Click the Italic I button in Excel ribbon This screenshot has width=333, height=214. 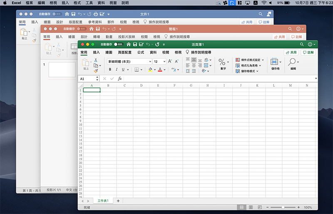point(117,70)
